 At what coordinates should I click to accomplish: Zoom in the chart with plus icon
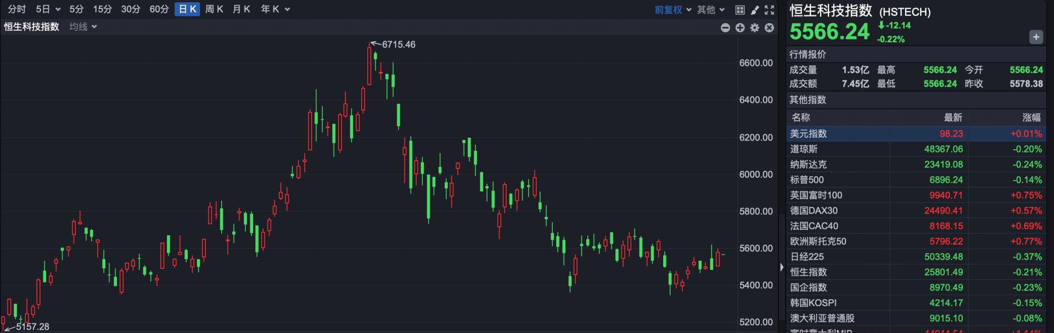(x=740, y=27)
